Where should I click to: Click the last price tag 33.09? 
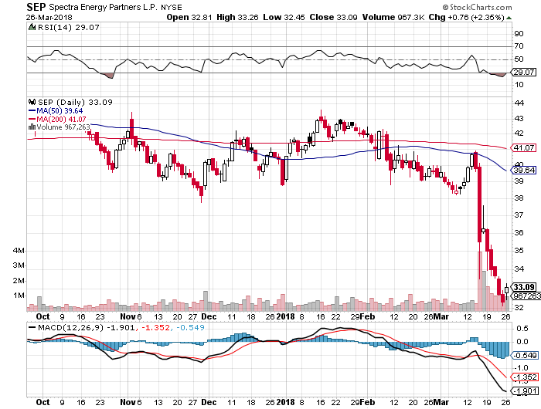coord(524,287)
